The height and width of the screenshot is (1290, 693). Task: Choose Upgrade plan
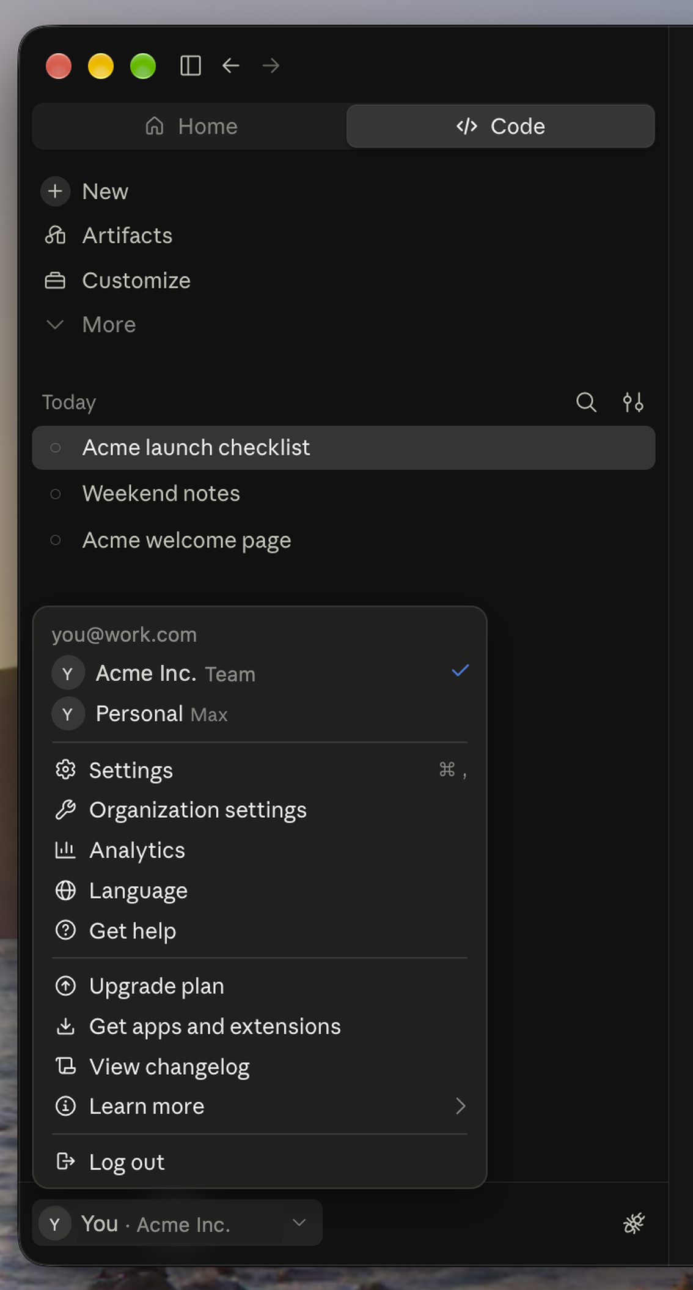[260, 986]
